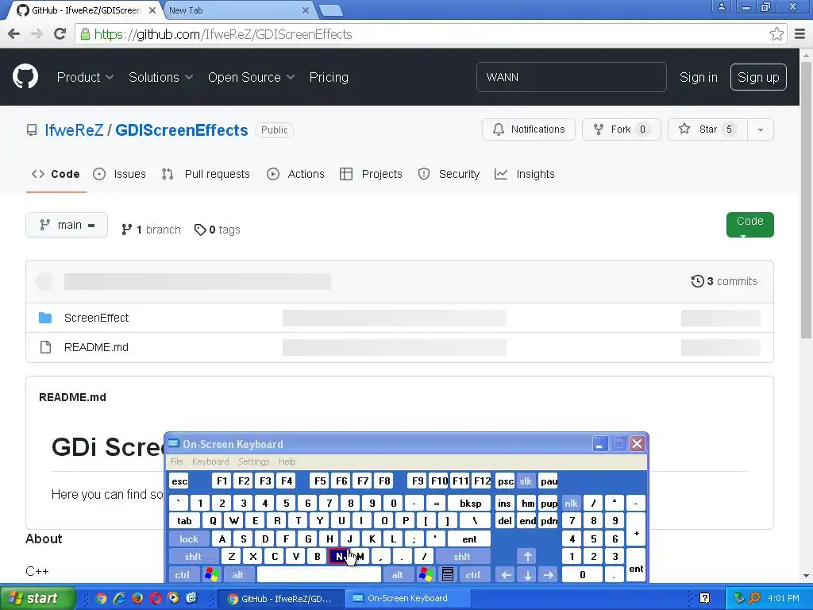Screen dimensions: 813x610
Task: Open the main branch selector dropdown
Action: point(67,225)
